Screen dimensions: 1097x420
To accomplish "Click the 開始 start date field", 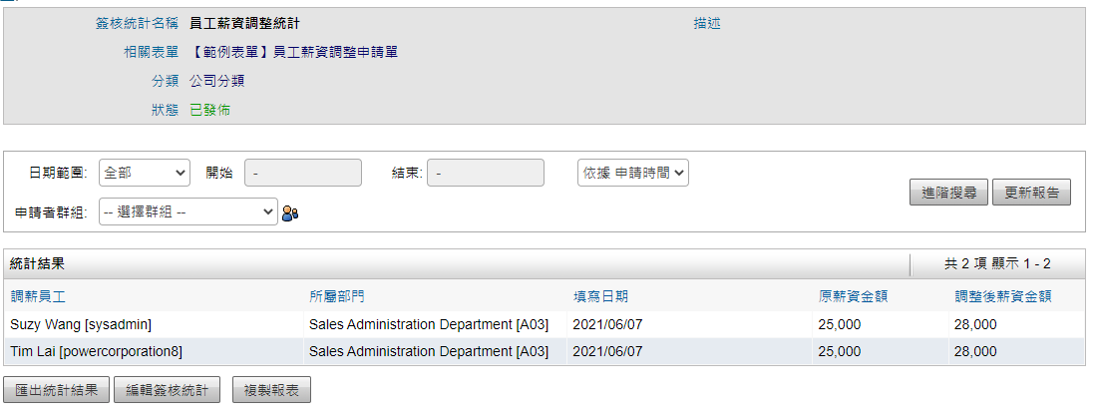I will pos(303,173).
